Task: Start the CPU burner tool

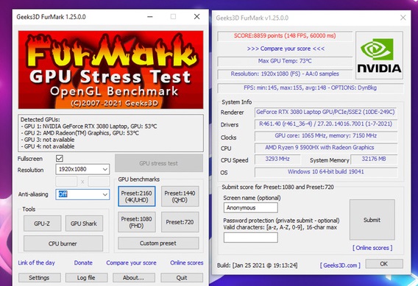Action: click(x=63, y=243)
